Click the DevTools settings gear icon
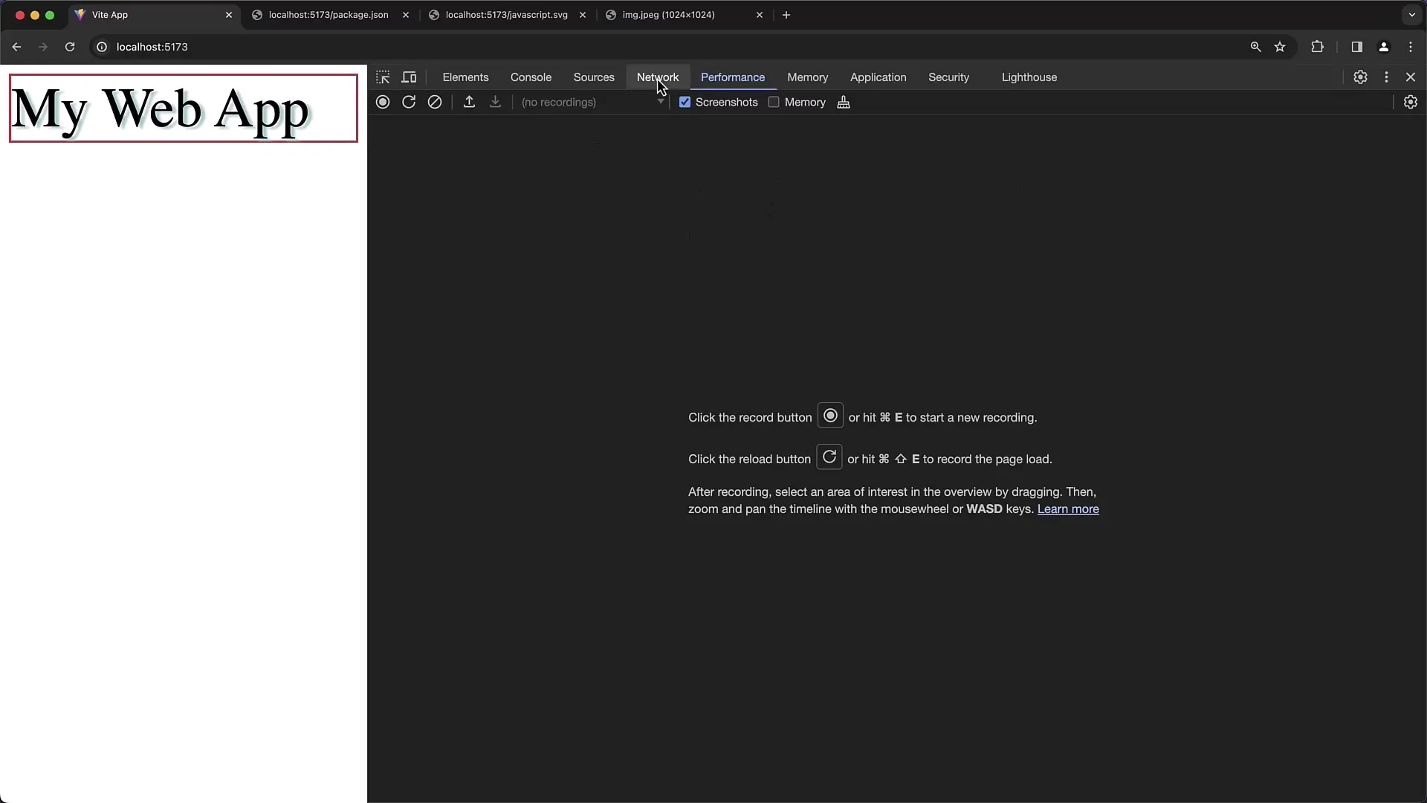Viewport: 1427px width, 803px height. 1360,77
